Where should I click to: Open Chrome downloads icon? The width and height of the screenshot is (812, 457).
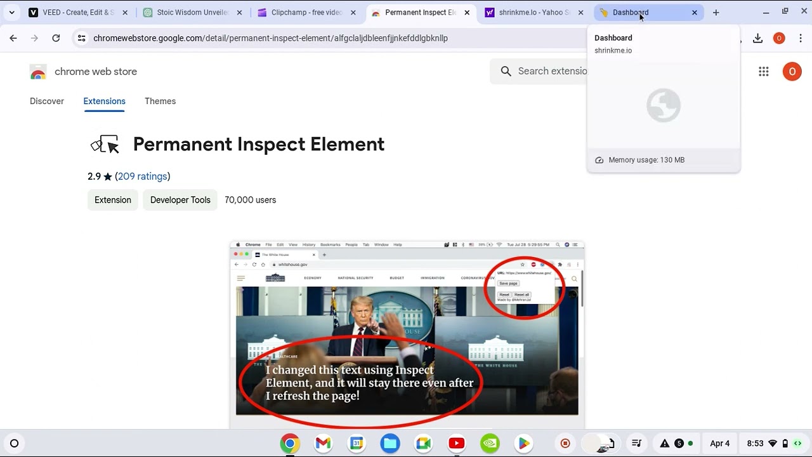[x=757, y=38]
